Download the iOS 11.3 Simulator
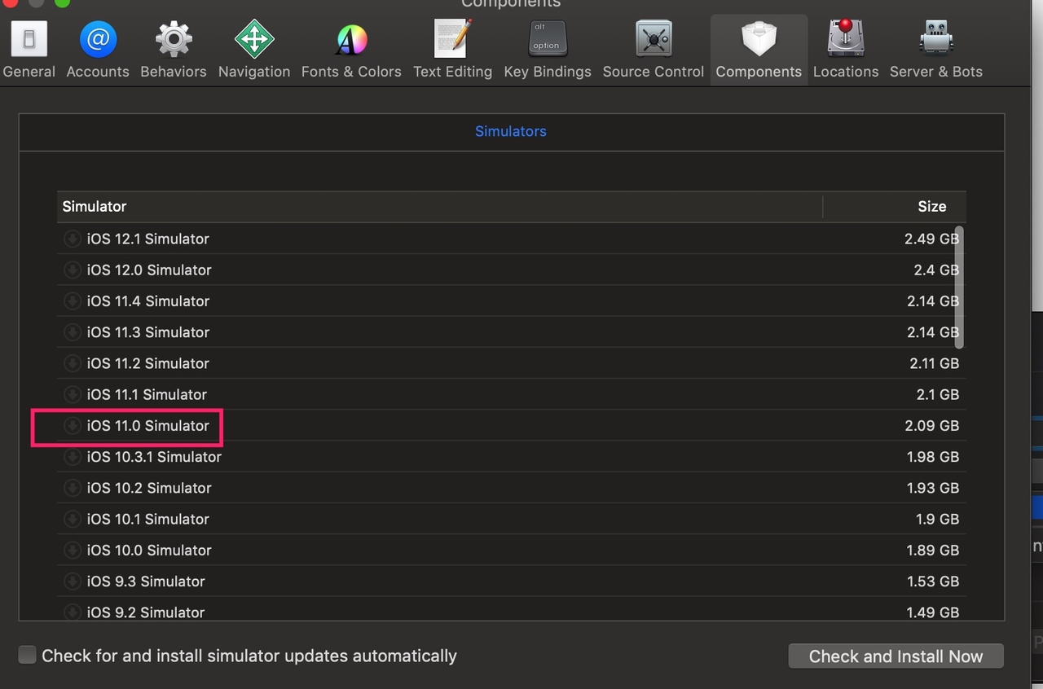1043x689 pixels. (x=73, y=332)
